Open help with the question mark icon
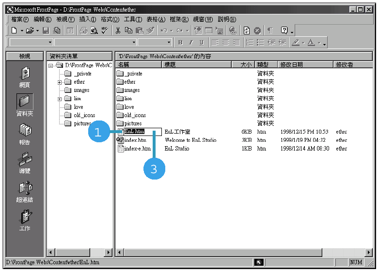 point(284,30)
